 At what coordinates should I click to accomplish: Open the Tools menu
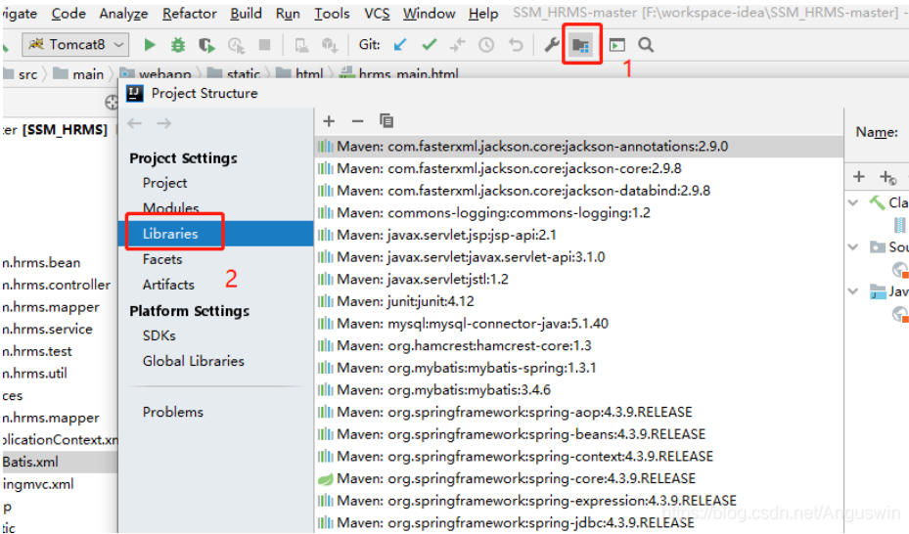[332, 14]
